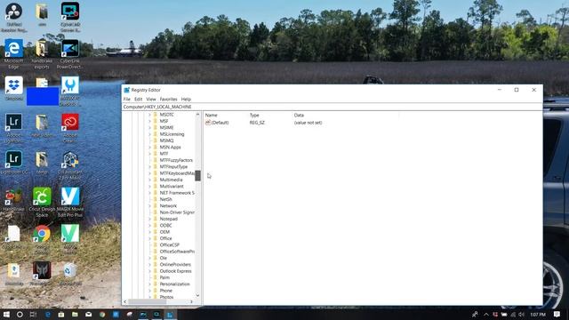Select the OEM key

click(x=164, y=232)
